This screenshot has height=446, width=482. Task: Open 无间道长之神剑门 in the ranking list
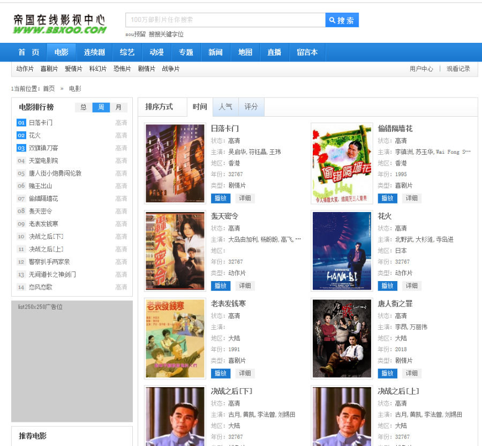[x=52, y=275]
